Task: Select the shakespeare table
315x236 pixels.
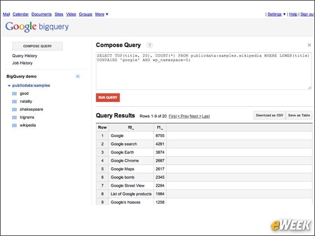Action: (x=31, y=109)
